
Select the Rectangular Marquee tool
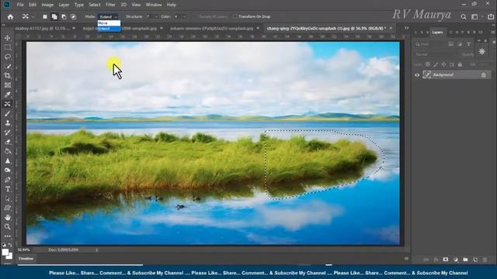(7, 47)
